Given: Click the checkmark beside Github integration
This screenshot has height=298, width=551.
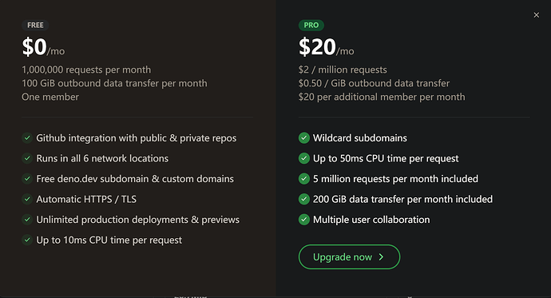Looking at the screenshot, I should [x=27, y=137].
